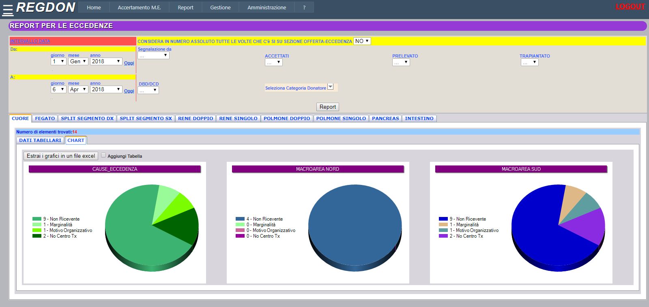The height and width of the screenshot is (307, 649).
Task: Expand the ACCETTATI dropdown
Action: coord(273,62)
